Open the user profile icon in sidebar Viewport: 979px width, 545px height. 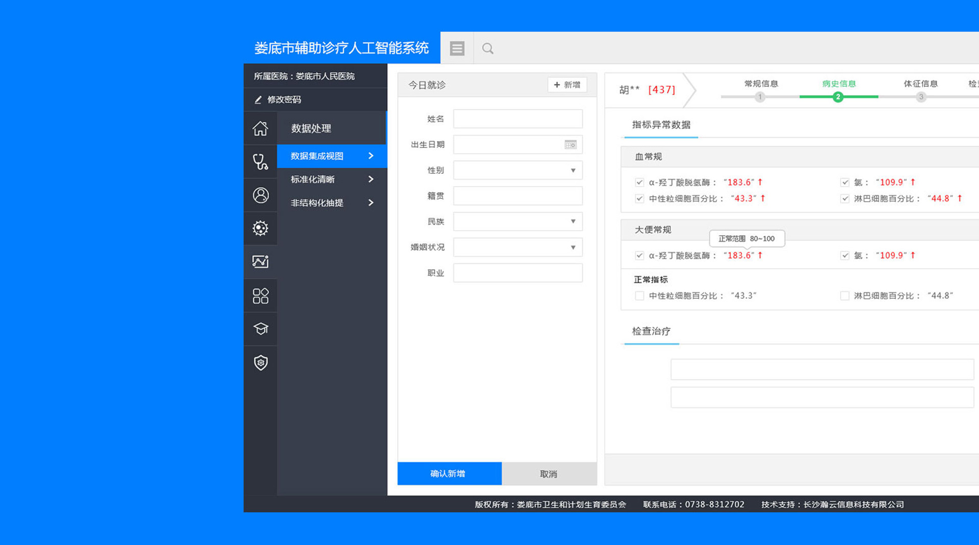click(261, 195)
